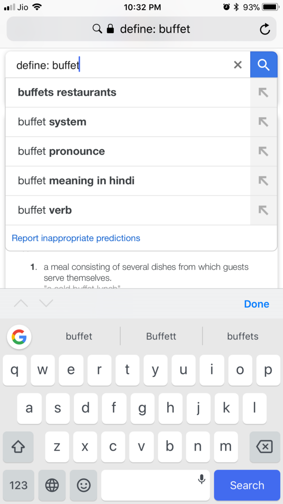Tap the reload page icon
283x504 pixels.
(x=265, y=29)
